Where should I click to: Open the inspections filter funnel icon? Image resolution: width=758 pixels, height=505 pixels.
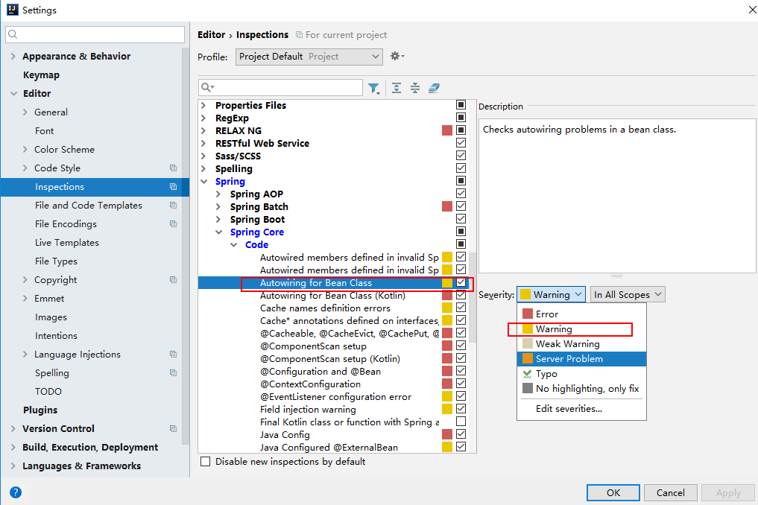click(x=375, y=88)
